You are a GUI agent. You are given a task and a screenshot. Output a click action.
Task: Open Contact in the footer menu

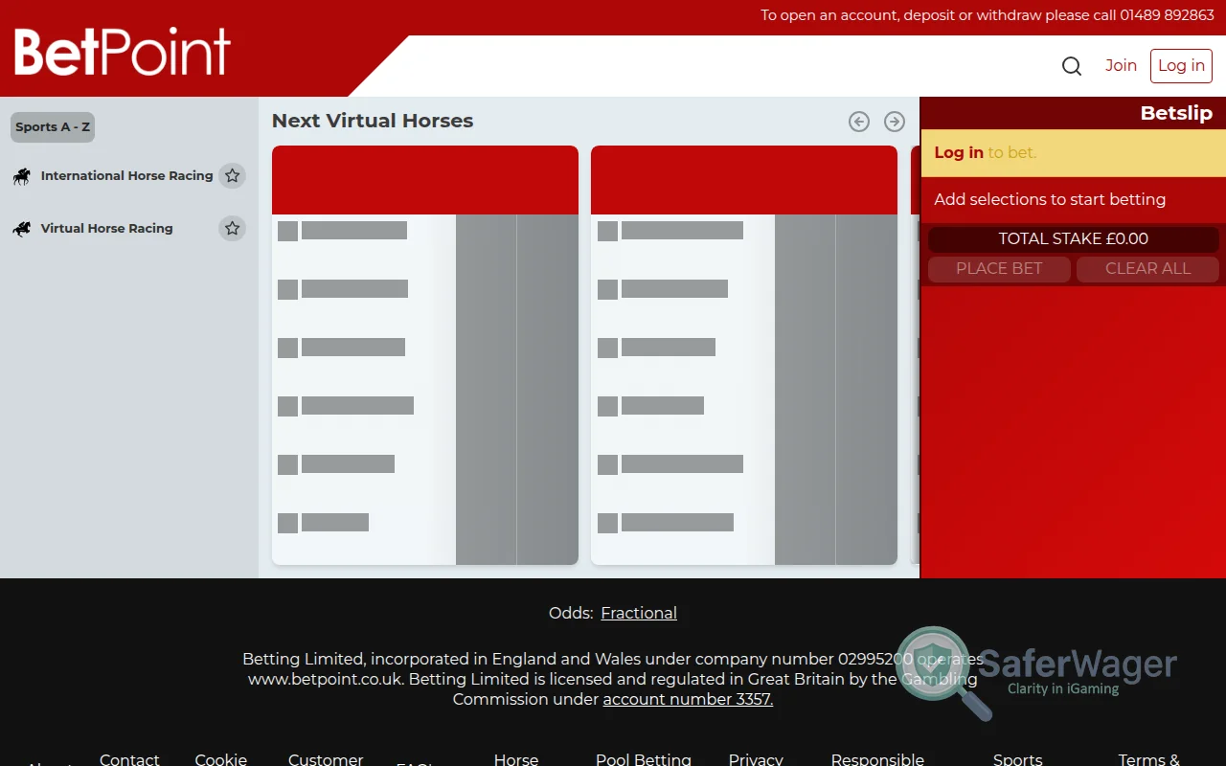click(x=129, y=758)
